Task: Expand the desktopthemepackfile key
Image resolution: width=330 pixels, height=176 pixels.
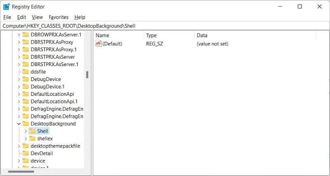Action: pos(19,146)
